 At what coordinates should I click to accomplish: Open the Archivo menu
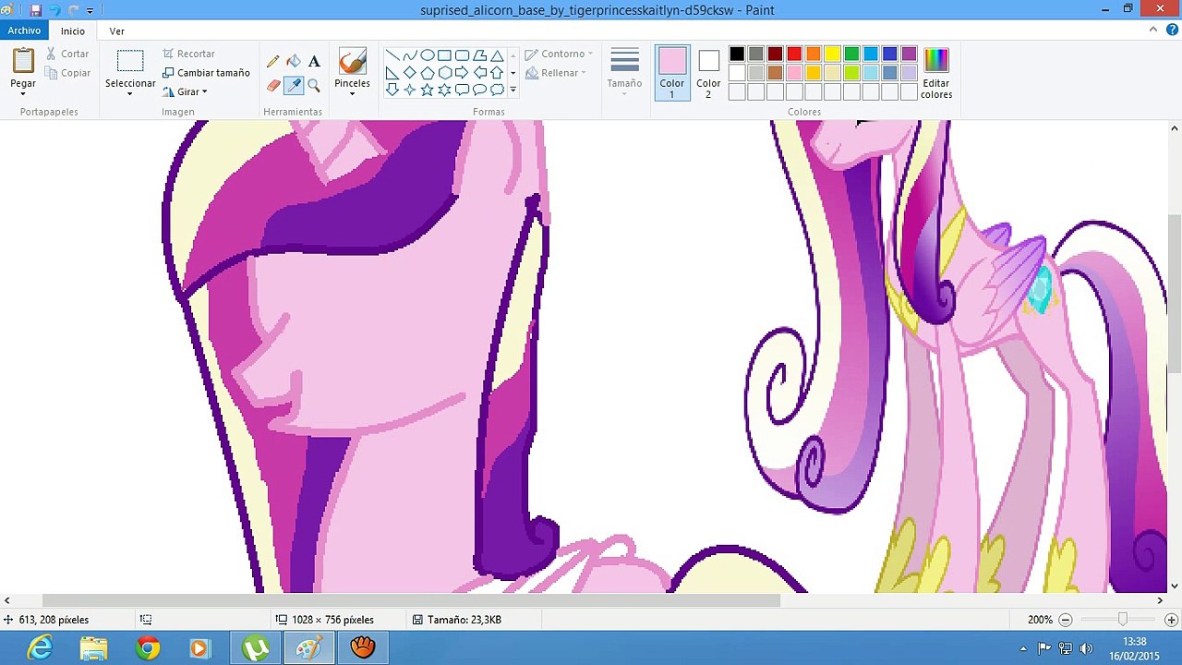click(x=24, y=30)
